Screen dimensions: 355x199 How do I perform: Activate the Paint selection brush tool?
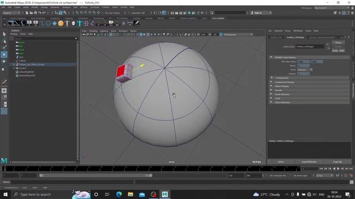tap(4, 48)
